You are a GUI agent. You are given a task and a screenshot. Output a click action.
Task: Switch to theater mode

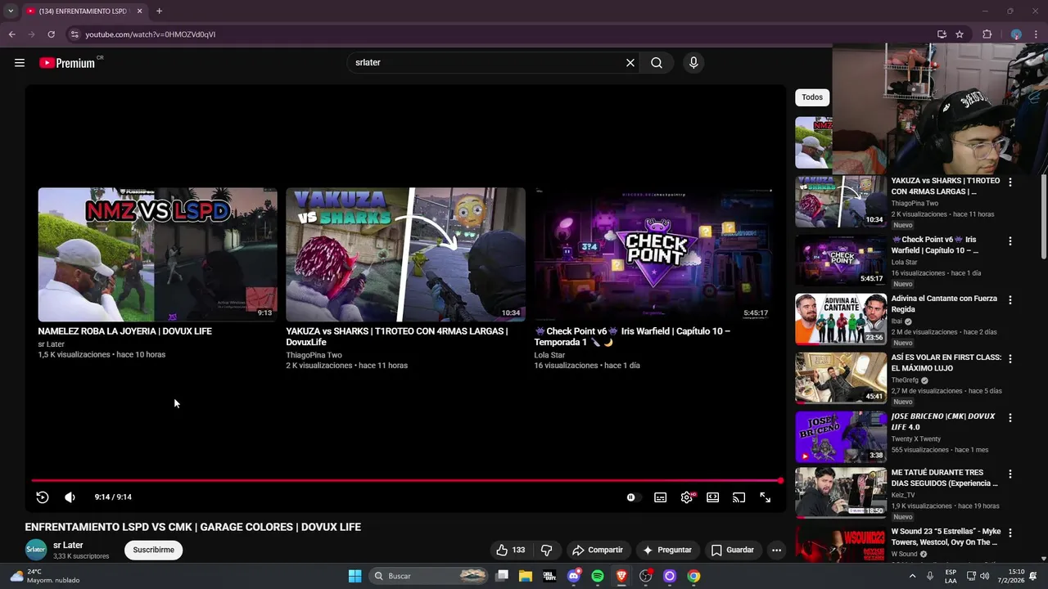click(713, 497)
